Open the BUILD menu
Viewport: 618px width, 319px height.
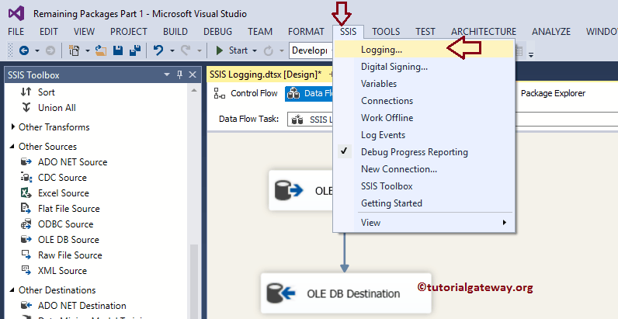click(175, 32)
